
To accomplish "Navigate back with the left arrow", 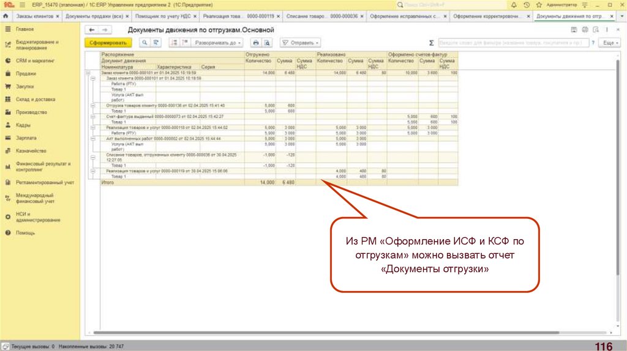I will pos(92,30).
